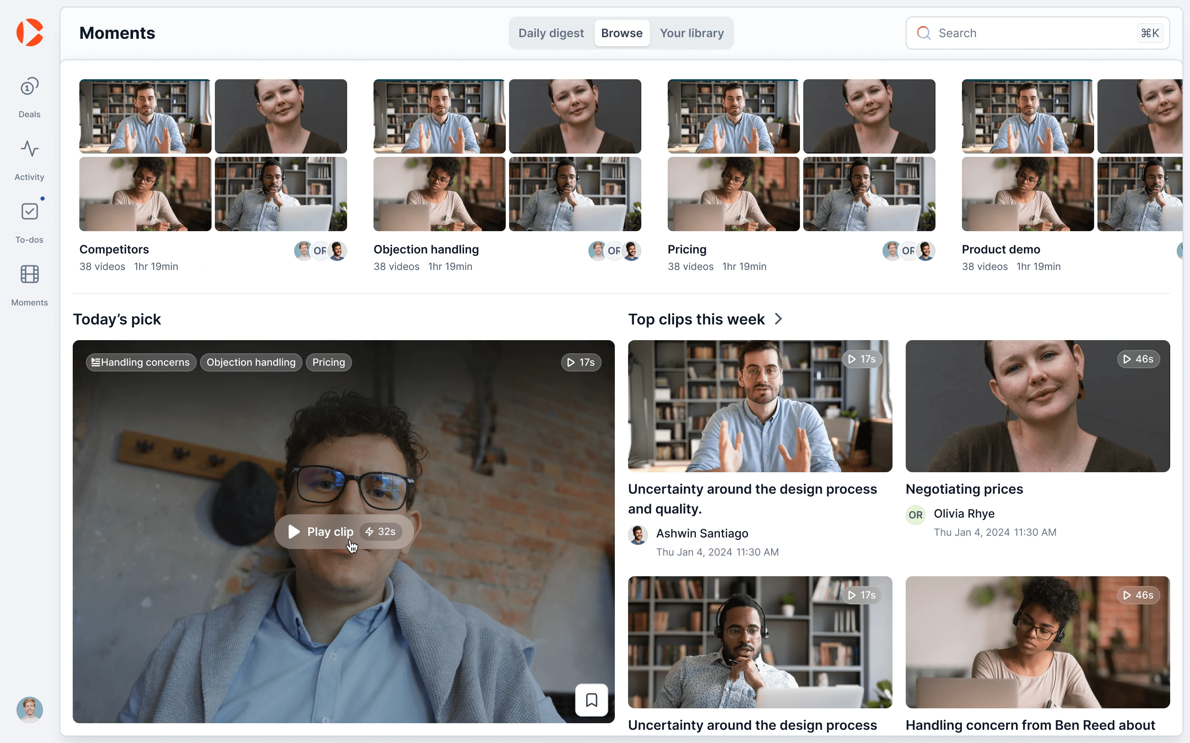The image size is (1190, 743).
Task: Open the Objection handling collection title
Action: 426,250
